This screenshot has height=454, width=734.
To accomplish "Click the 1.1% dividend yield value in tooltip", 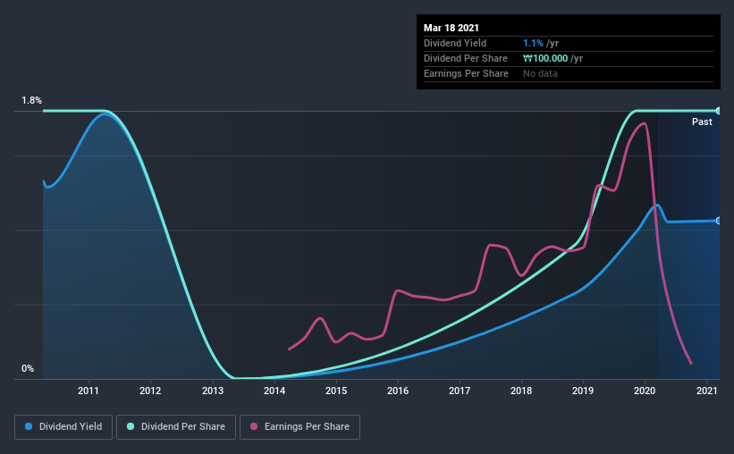I will click(533, 43).
